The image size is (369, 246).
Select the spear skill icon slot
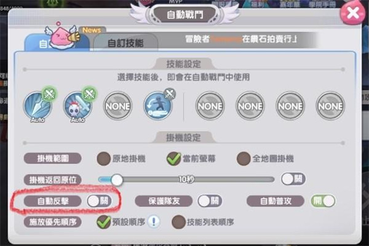click(x=38, y=106)
